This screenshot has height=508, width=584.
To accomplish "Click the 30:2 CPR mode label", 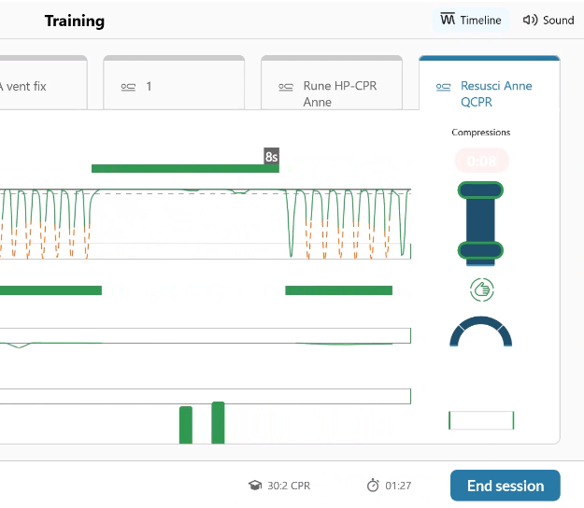I will tap(288, 486).
